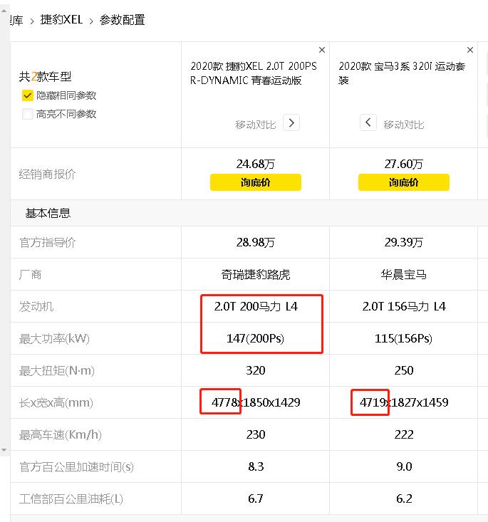Click the 经销商报价 row label
This screenshot has width=488, height=522.
pyautogui.click(x=48, y=174)
